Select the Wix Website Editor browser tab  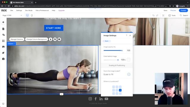(x=21, y=2)
